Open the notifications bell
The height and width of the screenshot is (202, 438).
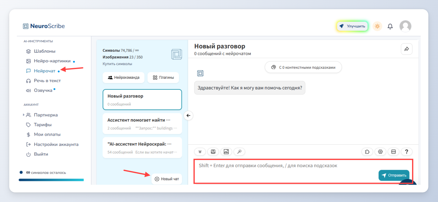[390, 26]
